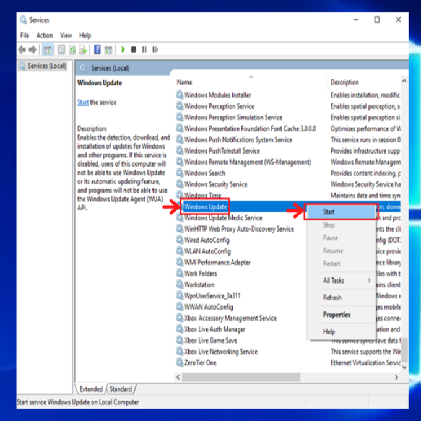Click gear icon of Workstation service
This screenshot has width=421, height=421.
click(180, 284)
